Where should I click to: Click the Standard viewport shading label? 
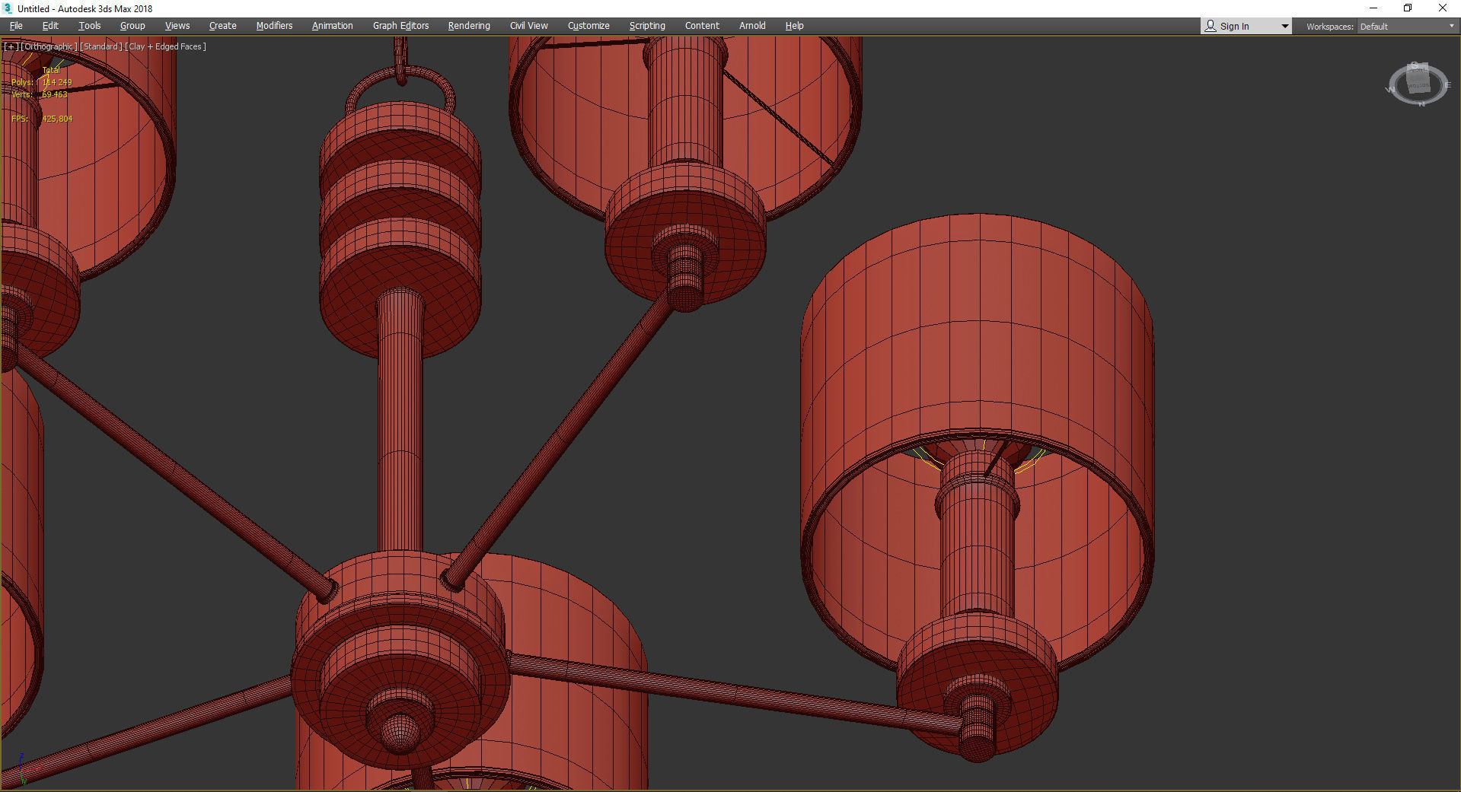101,46
